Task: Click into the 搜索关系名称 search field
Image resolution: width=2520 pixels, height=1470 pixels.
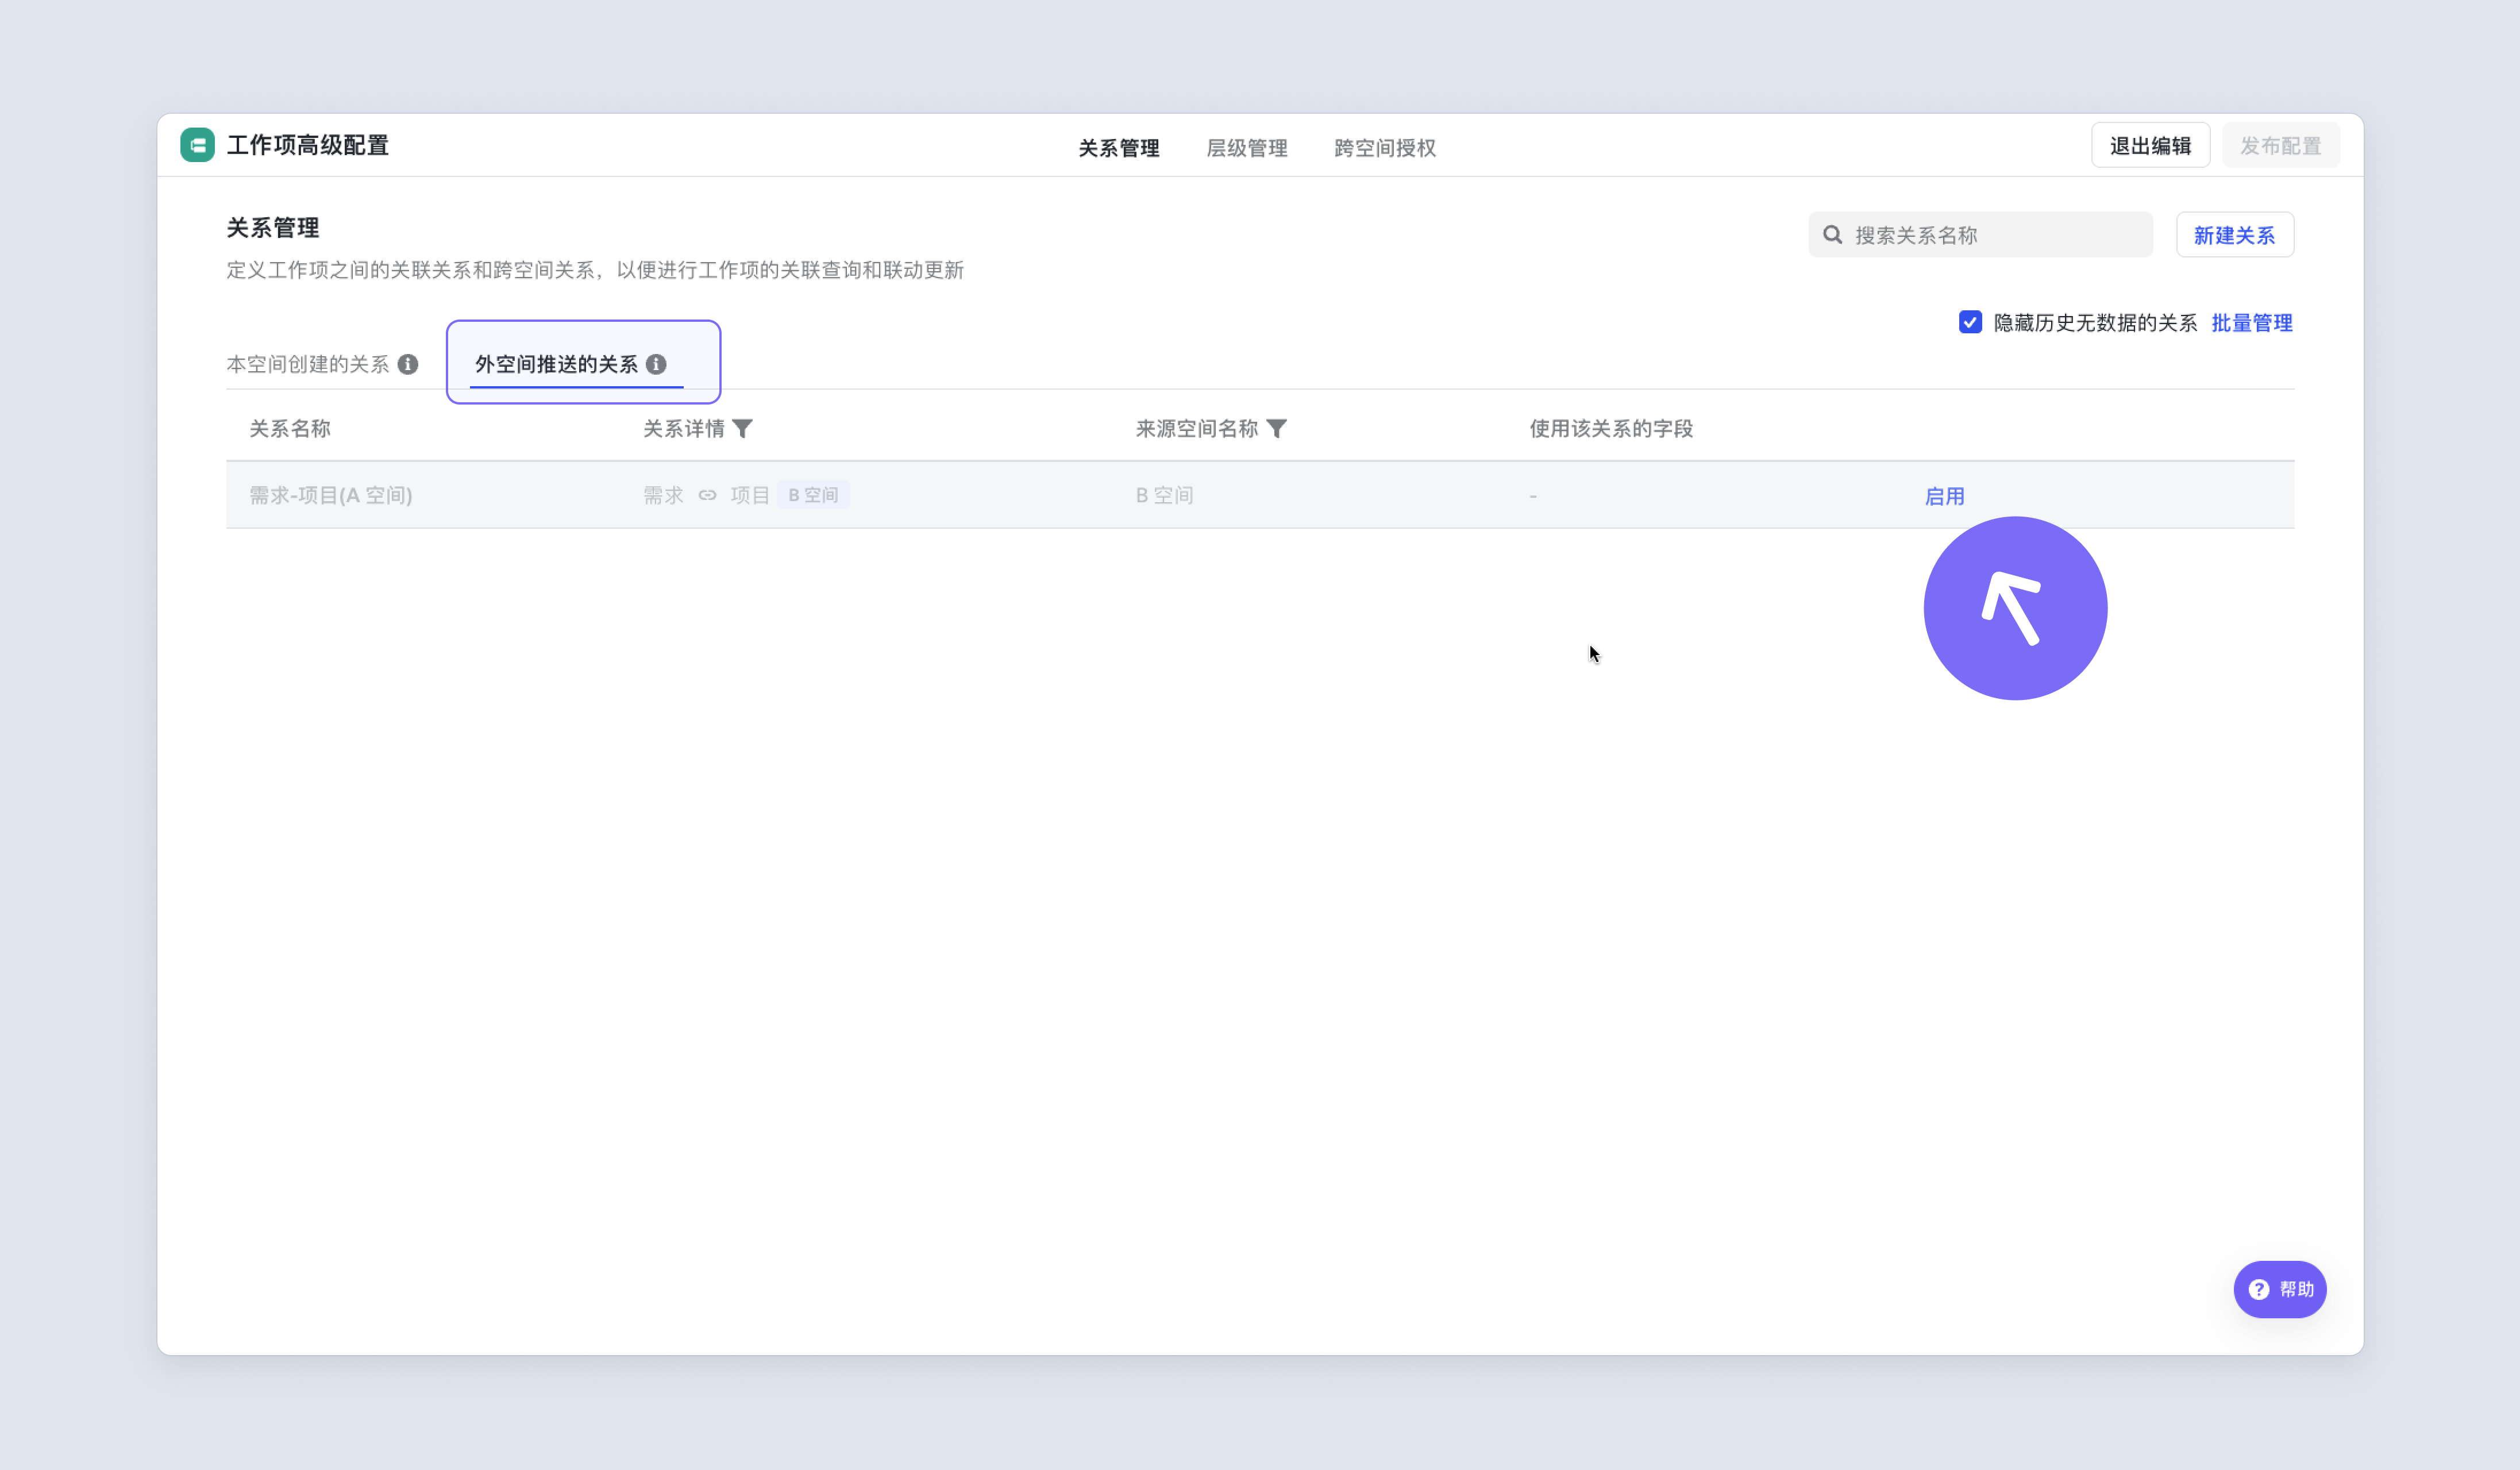Action: tap(1980, 234)
